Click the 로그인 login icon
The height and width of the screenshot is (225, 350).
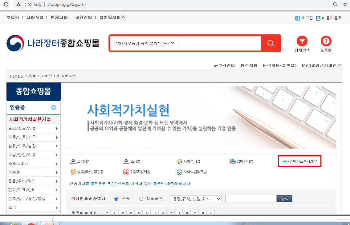pos(297,18)
